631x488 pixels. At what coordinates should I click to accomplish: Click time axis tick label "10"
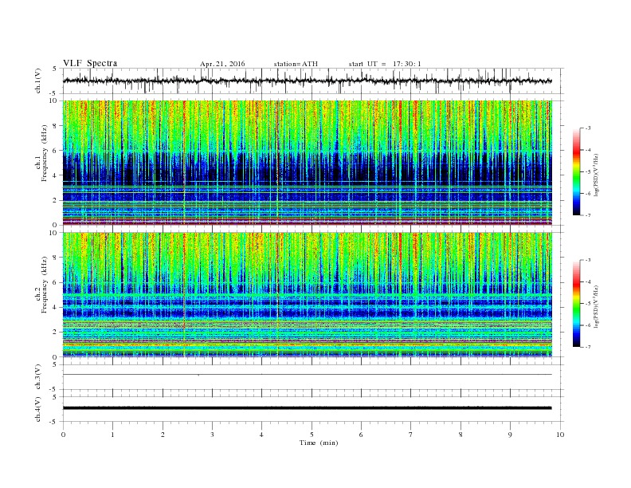[560, 435]
